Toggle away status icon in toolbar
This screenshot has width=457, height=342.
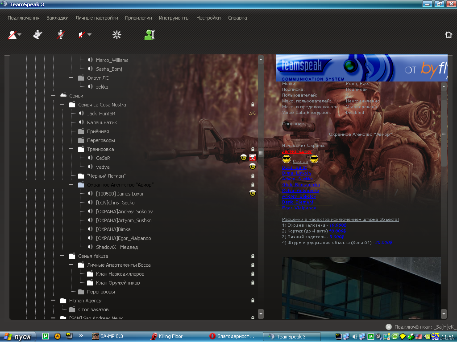tap(12, 35)
